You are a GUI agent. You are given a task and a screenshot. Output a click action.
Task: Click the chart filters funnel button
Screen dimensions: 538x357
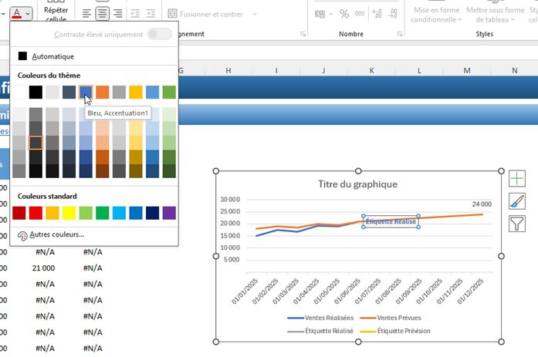pyautogui.click(x=516, y=224)
